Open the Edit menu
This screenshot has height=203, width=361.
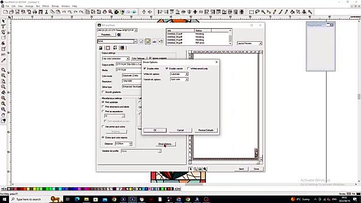point(14,6)
